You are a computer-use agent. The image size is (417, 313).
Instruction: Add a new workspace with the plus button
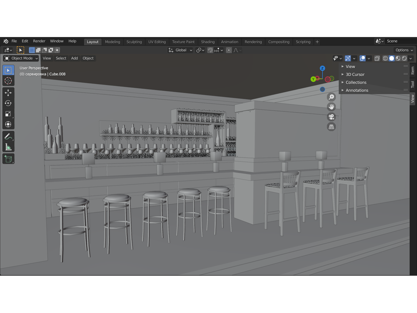317,42
